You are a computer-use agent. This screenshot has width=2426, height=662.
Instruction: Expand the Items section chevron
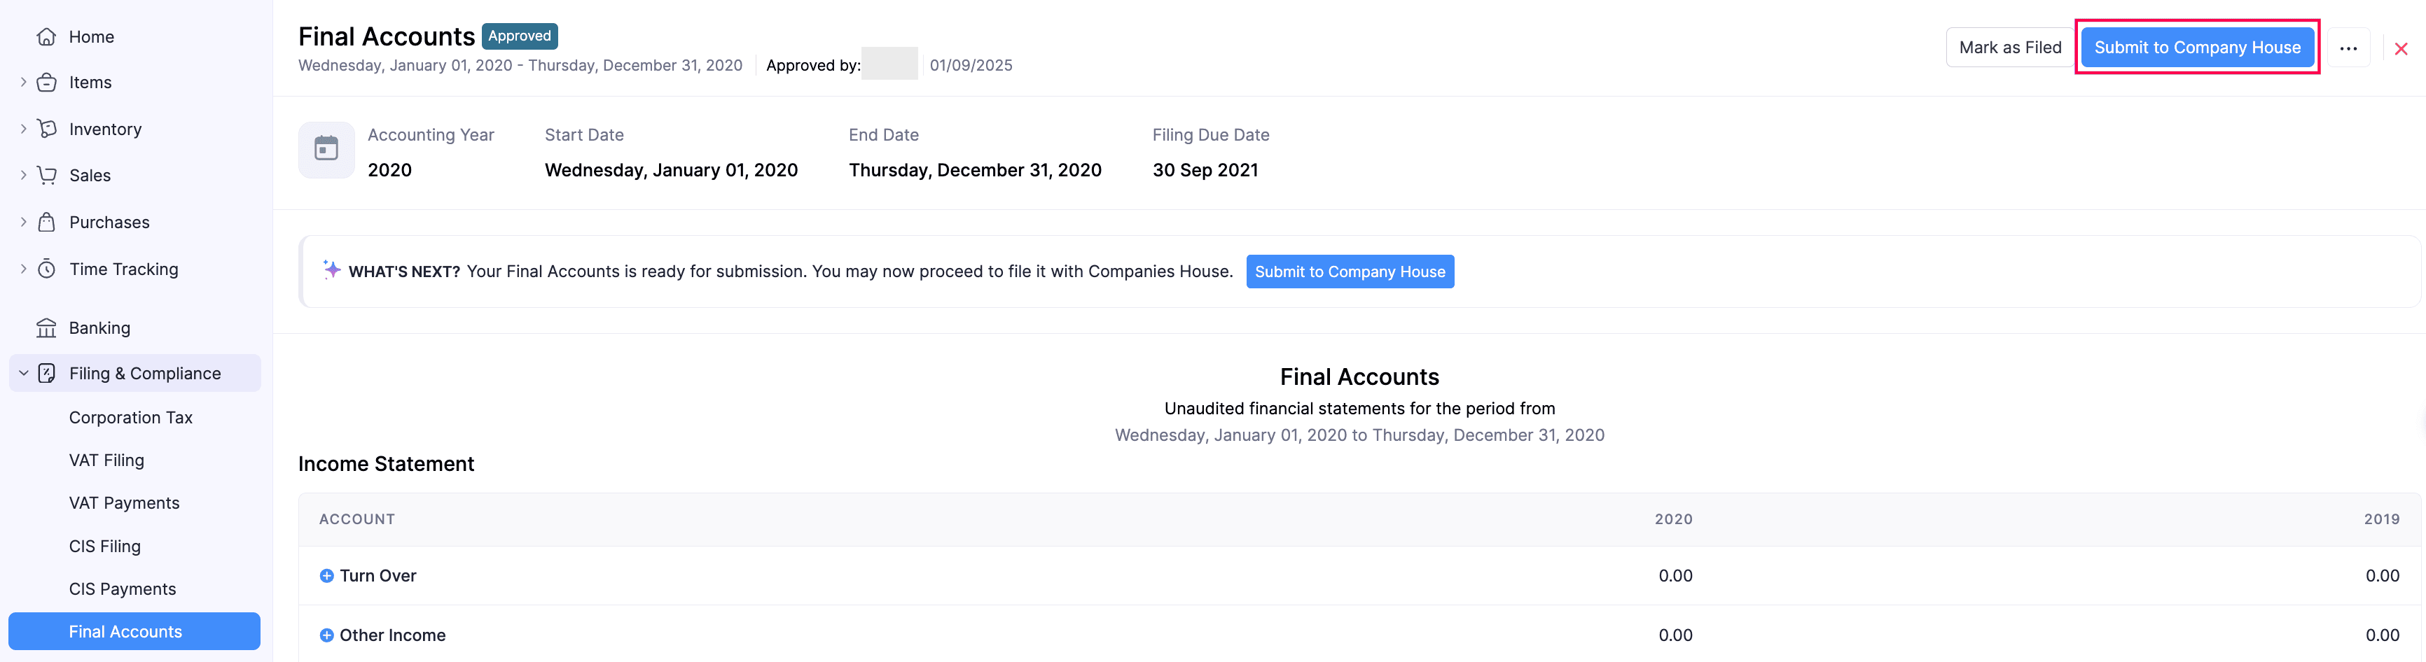tap(22, 82)
